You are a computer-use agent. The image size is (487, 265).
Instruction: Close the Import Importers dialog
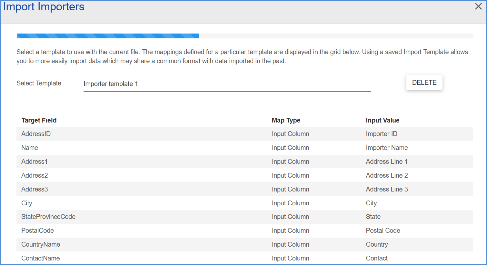pyautogui.click(x=478, y=6)
